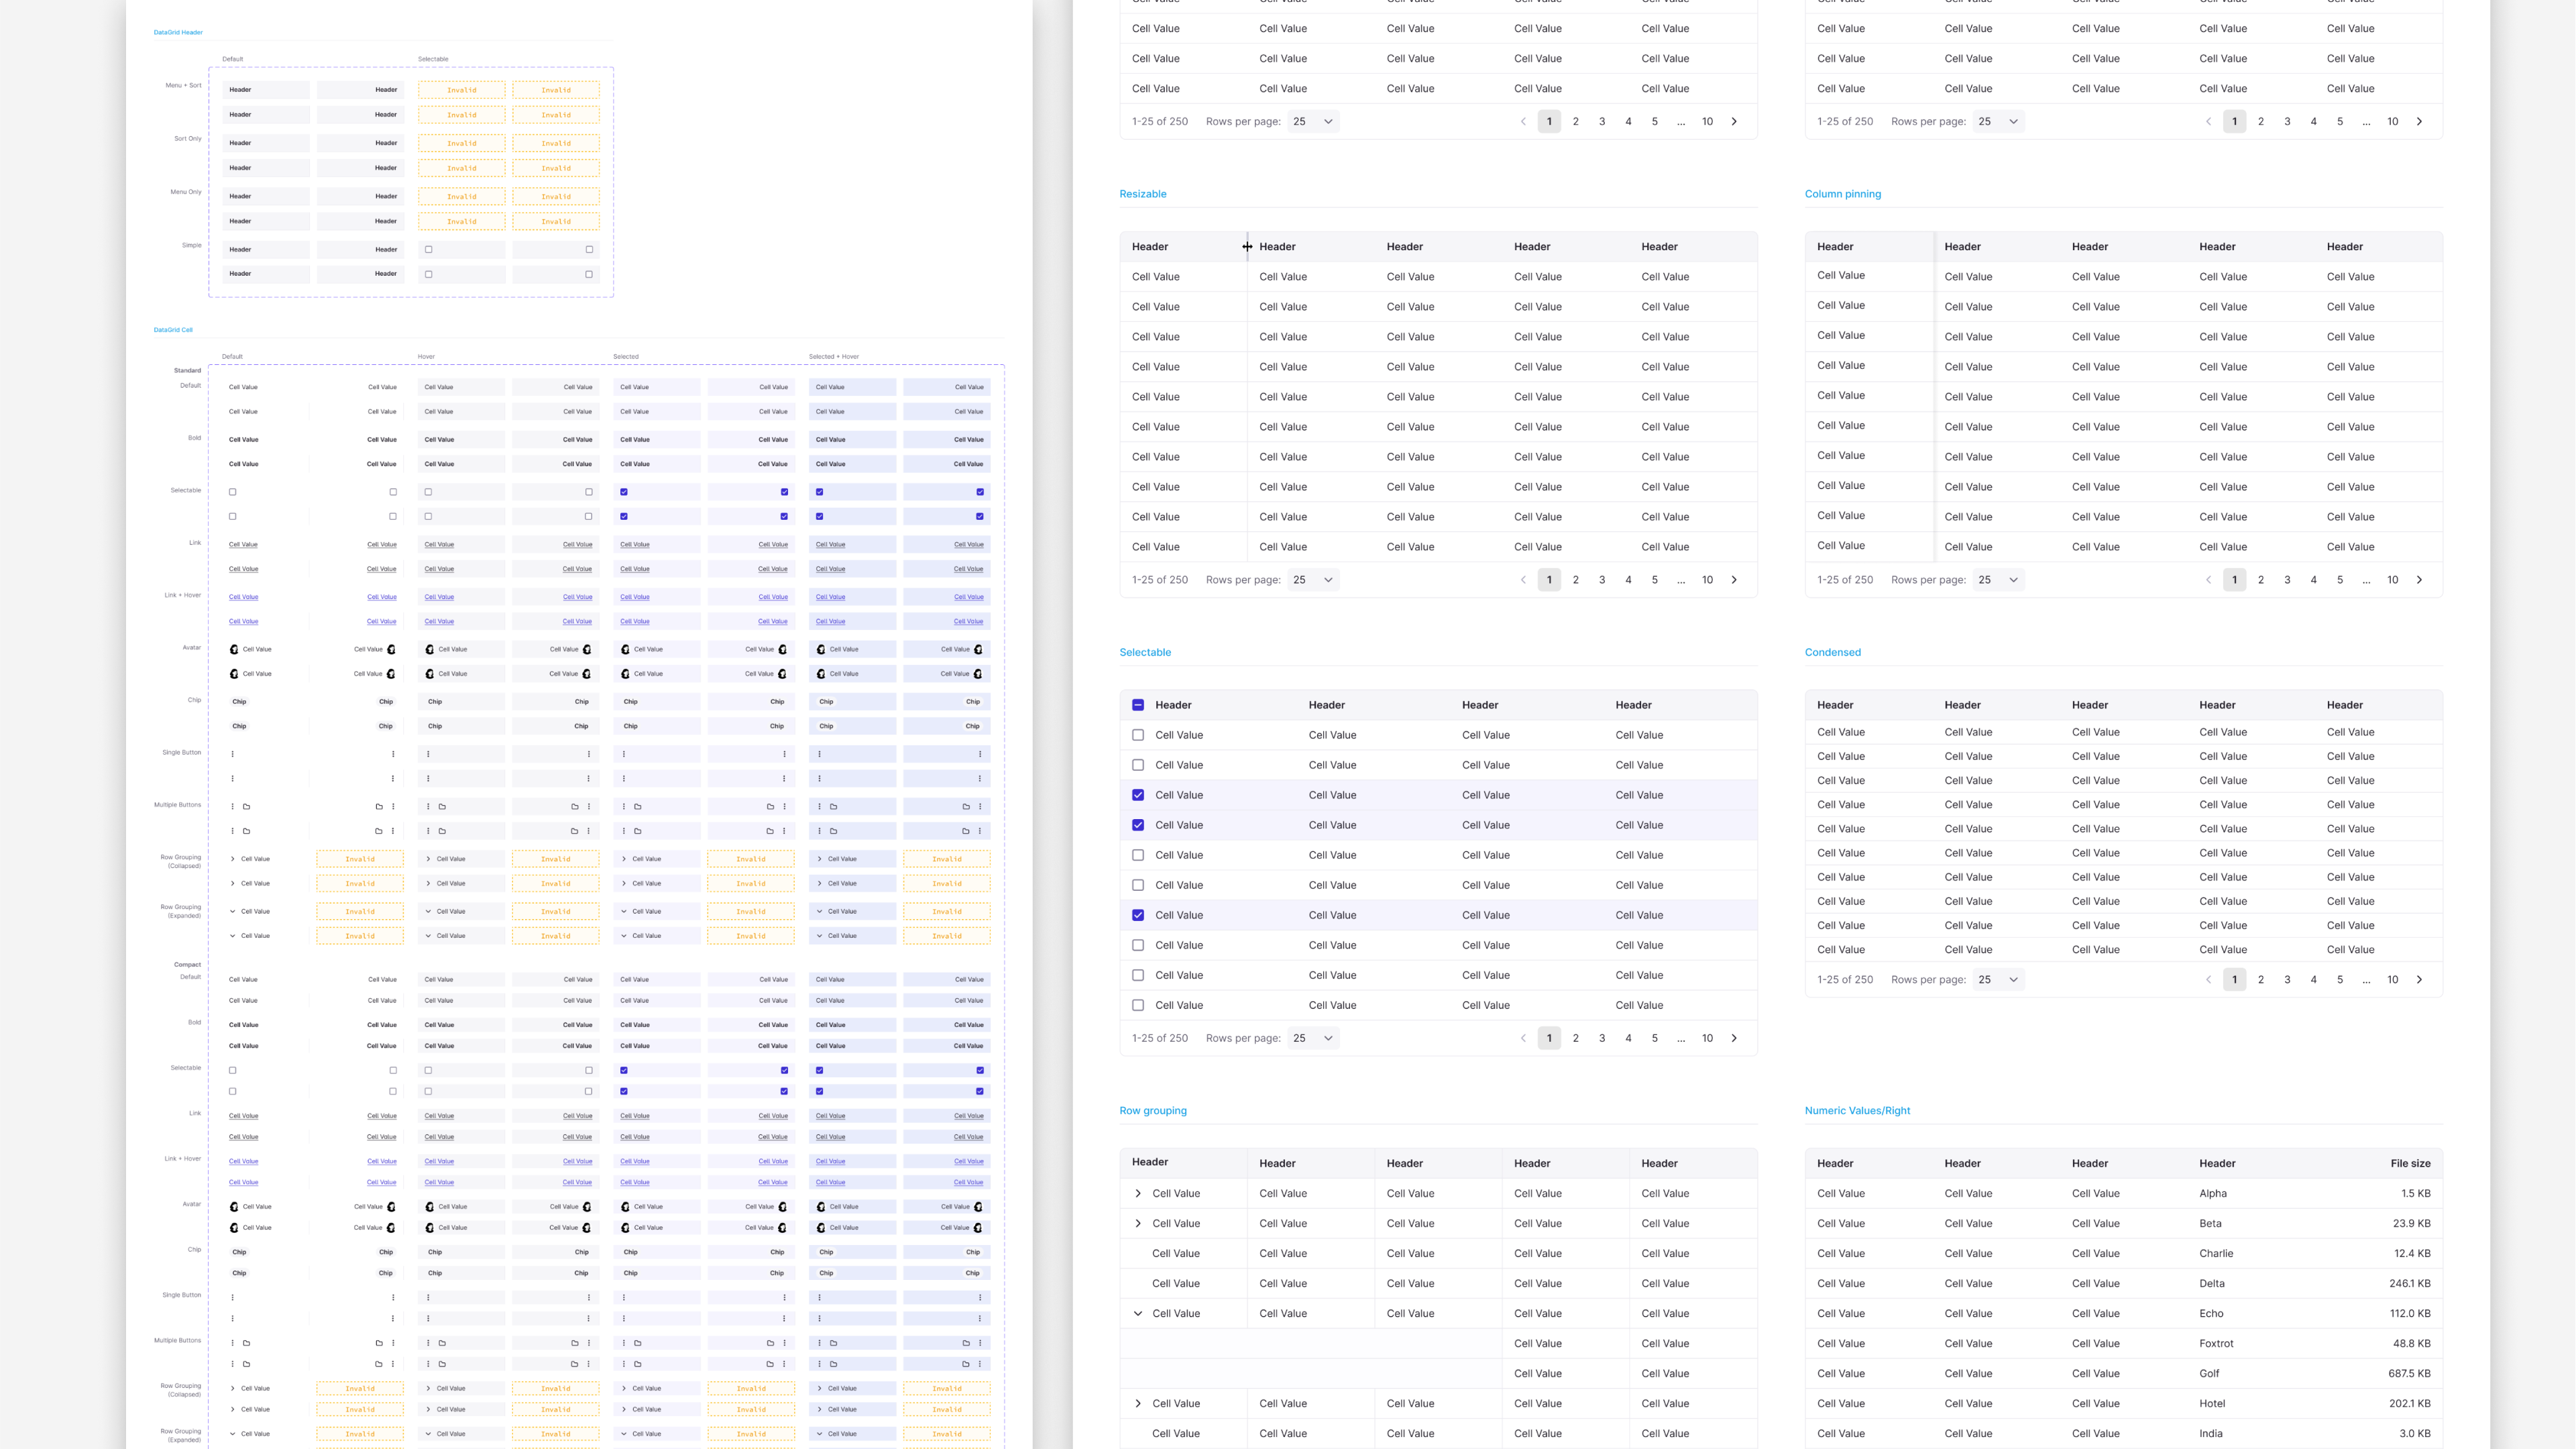
Task: Click column resize handle in Resizable header
Action: point(1247,247)
